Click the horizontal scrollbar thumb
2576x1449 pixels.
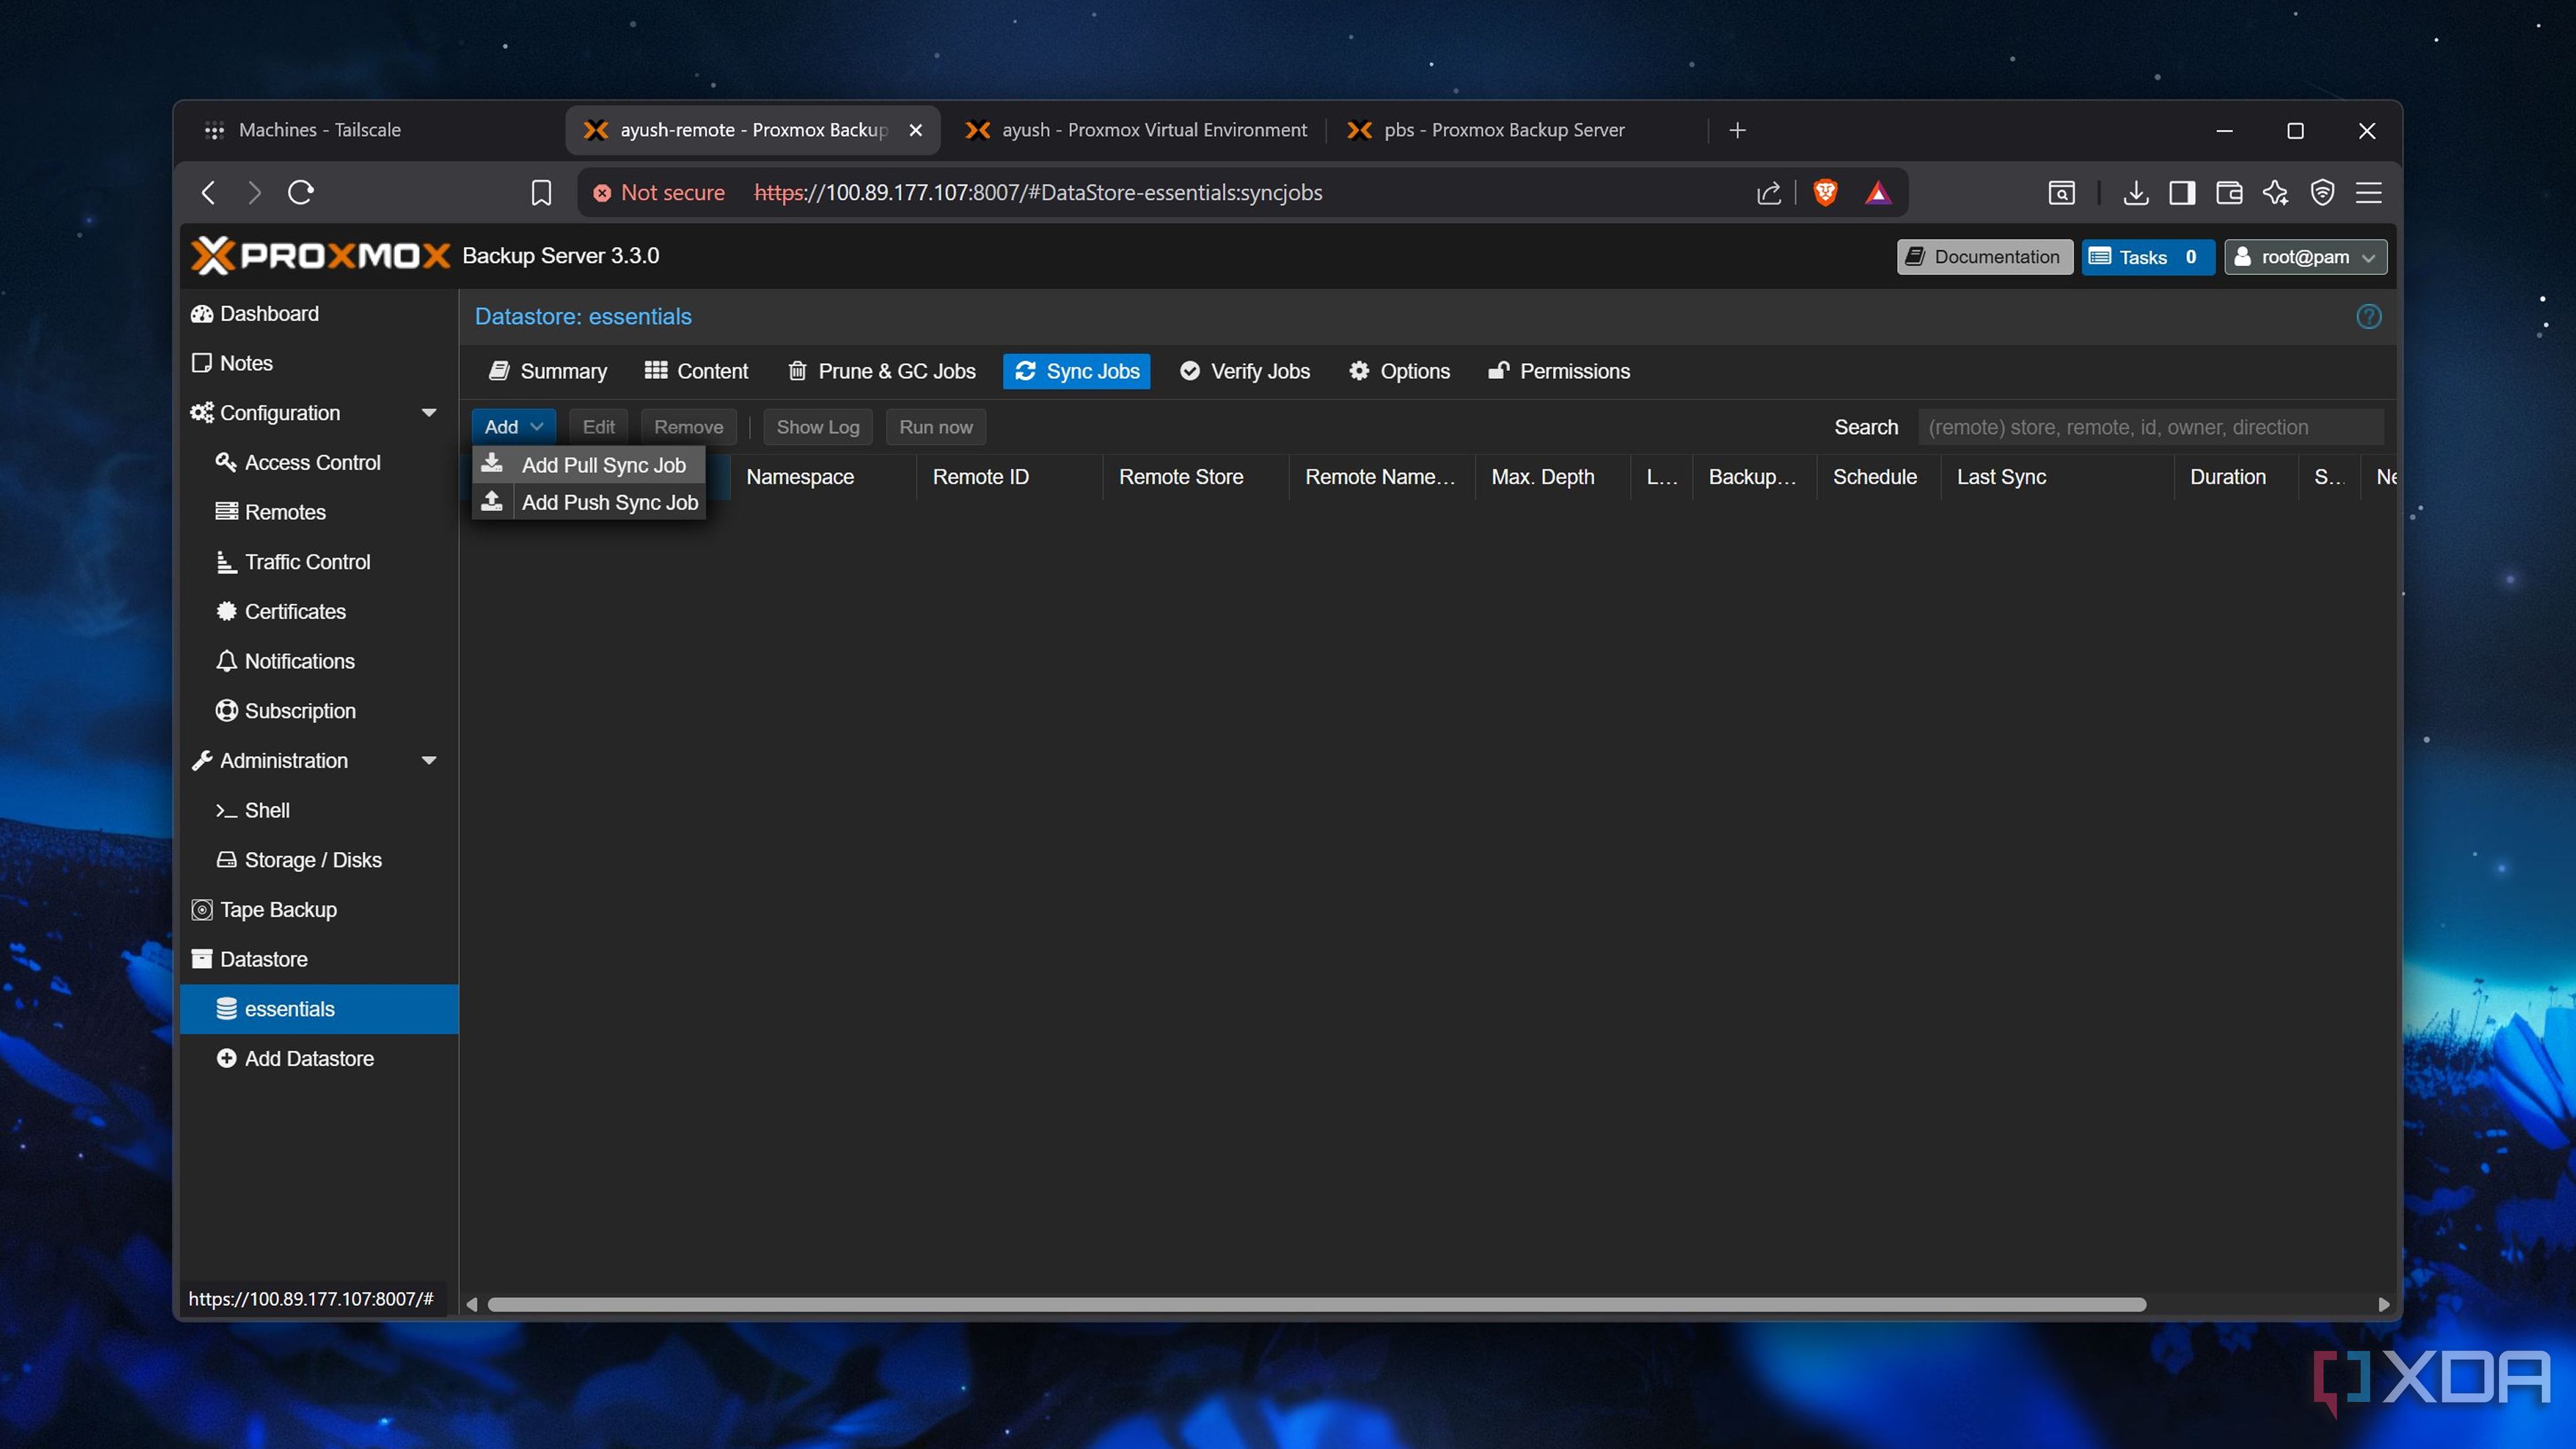pos(1316,1304)
